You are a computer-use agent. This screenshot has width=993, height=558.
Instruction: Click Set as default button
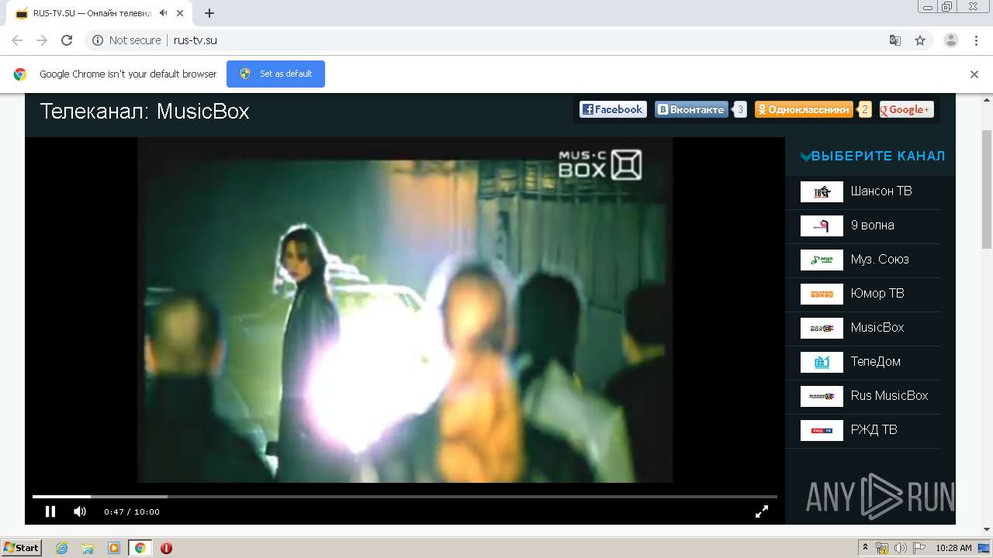click(x=275, y=74)
